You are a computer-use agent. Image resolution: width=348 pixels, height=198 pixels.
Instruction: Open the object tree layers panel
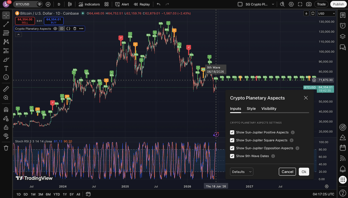342,36
